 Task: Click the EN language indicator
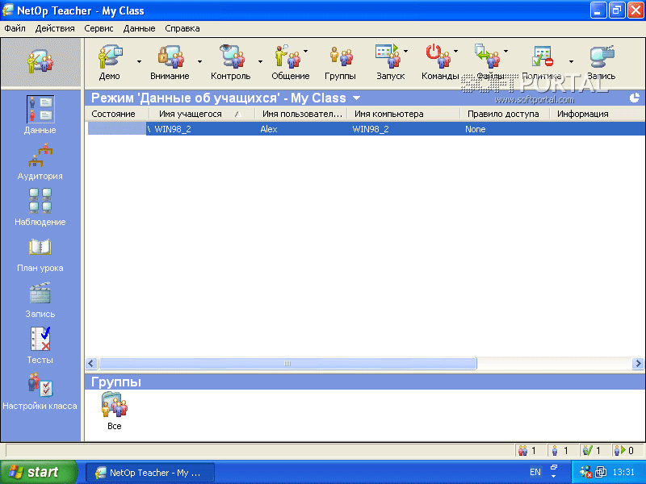point(535,472)
